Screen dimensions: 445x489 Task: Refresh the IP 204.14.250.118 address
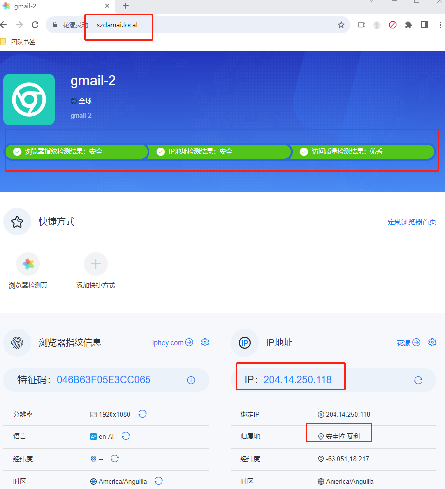coord(418,380)
